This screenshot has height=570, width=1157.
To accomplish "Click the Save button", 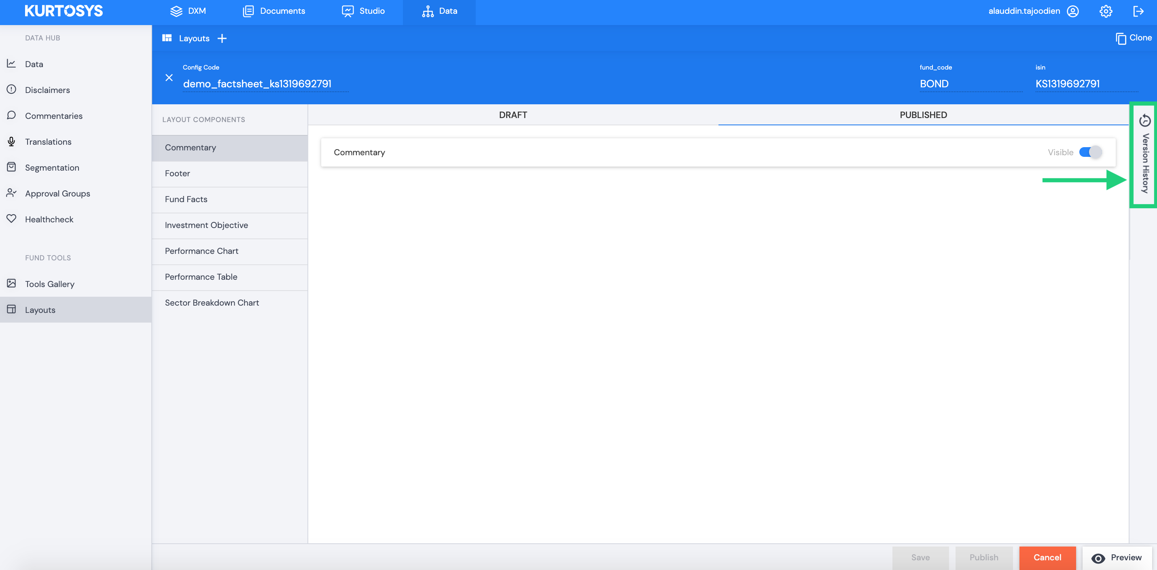I will pyautogui.click(x=920, y=557).
